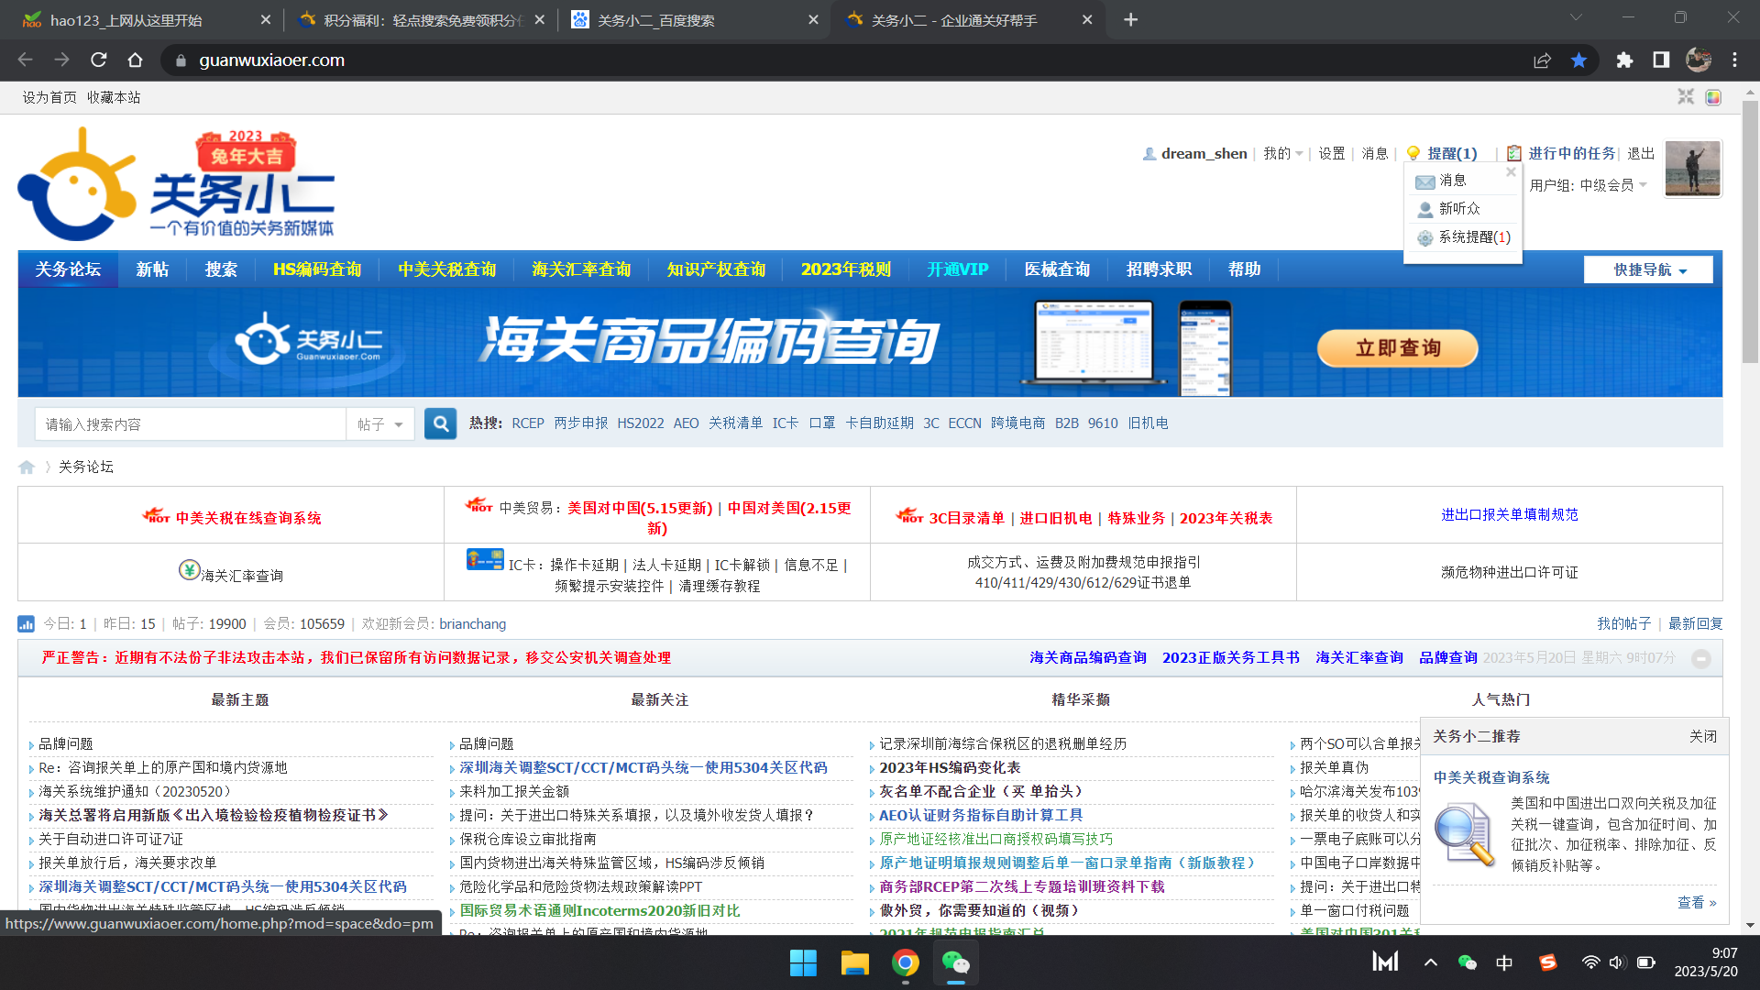Screen dimensions: 1760x990
Task: Click the widescreen toggle icon near style switcher
Action: [x=1686, y=97]
